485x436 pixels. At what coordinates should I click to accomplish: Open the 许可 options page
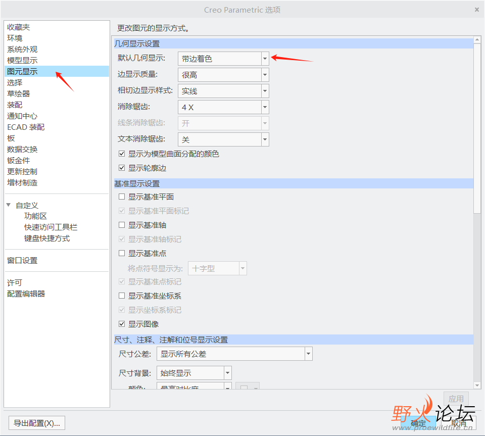click(x=15, y=283)
